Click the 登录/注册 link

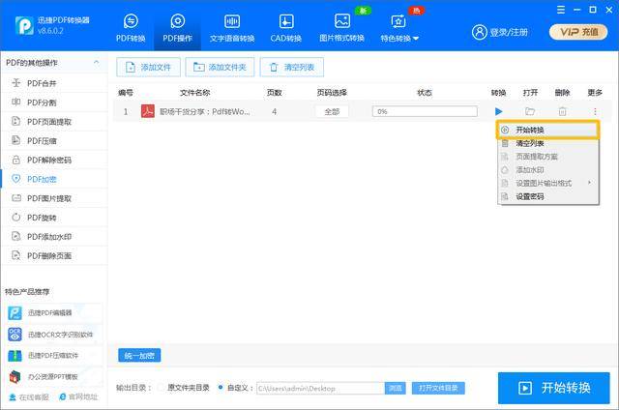pos(500,32)
